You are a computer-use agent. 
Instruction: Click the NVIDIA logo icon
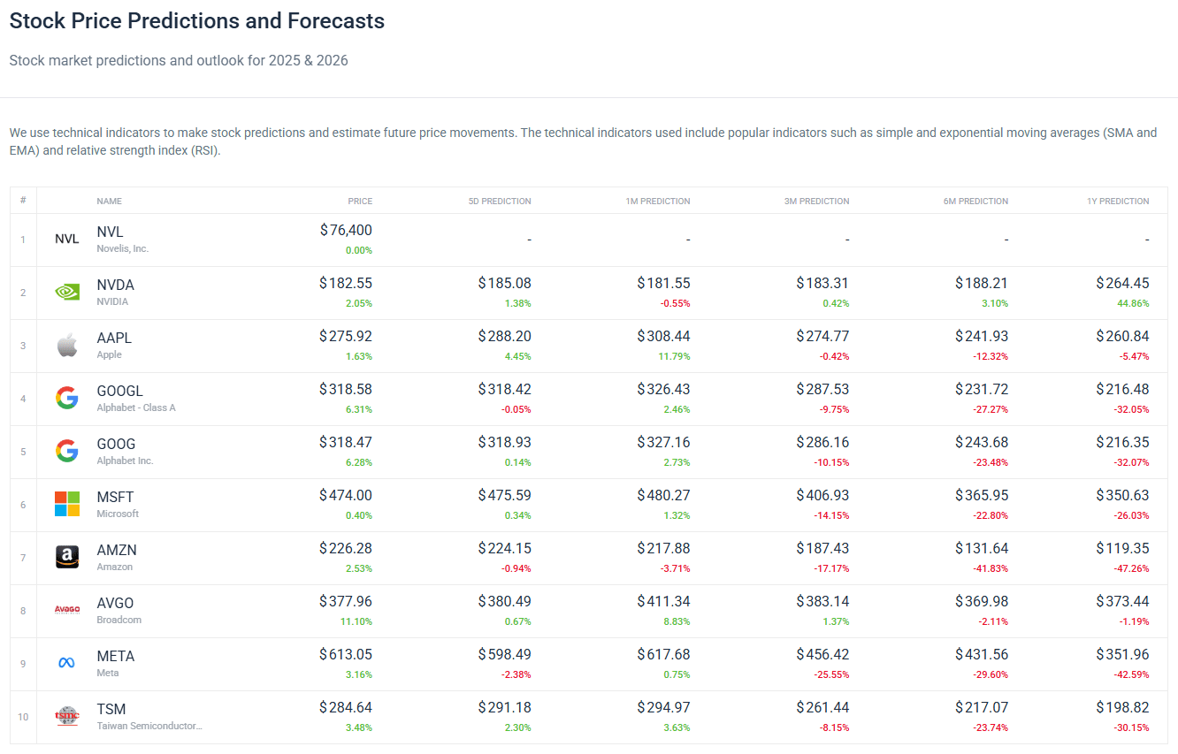(x=67, y=292)
